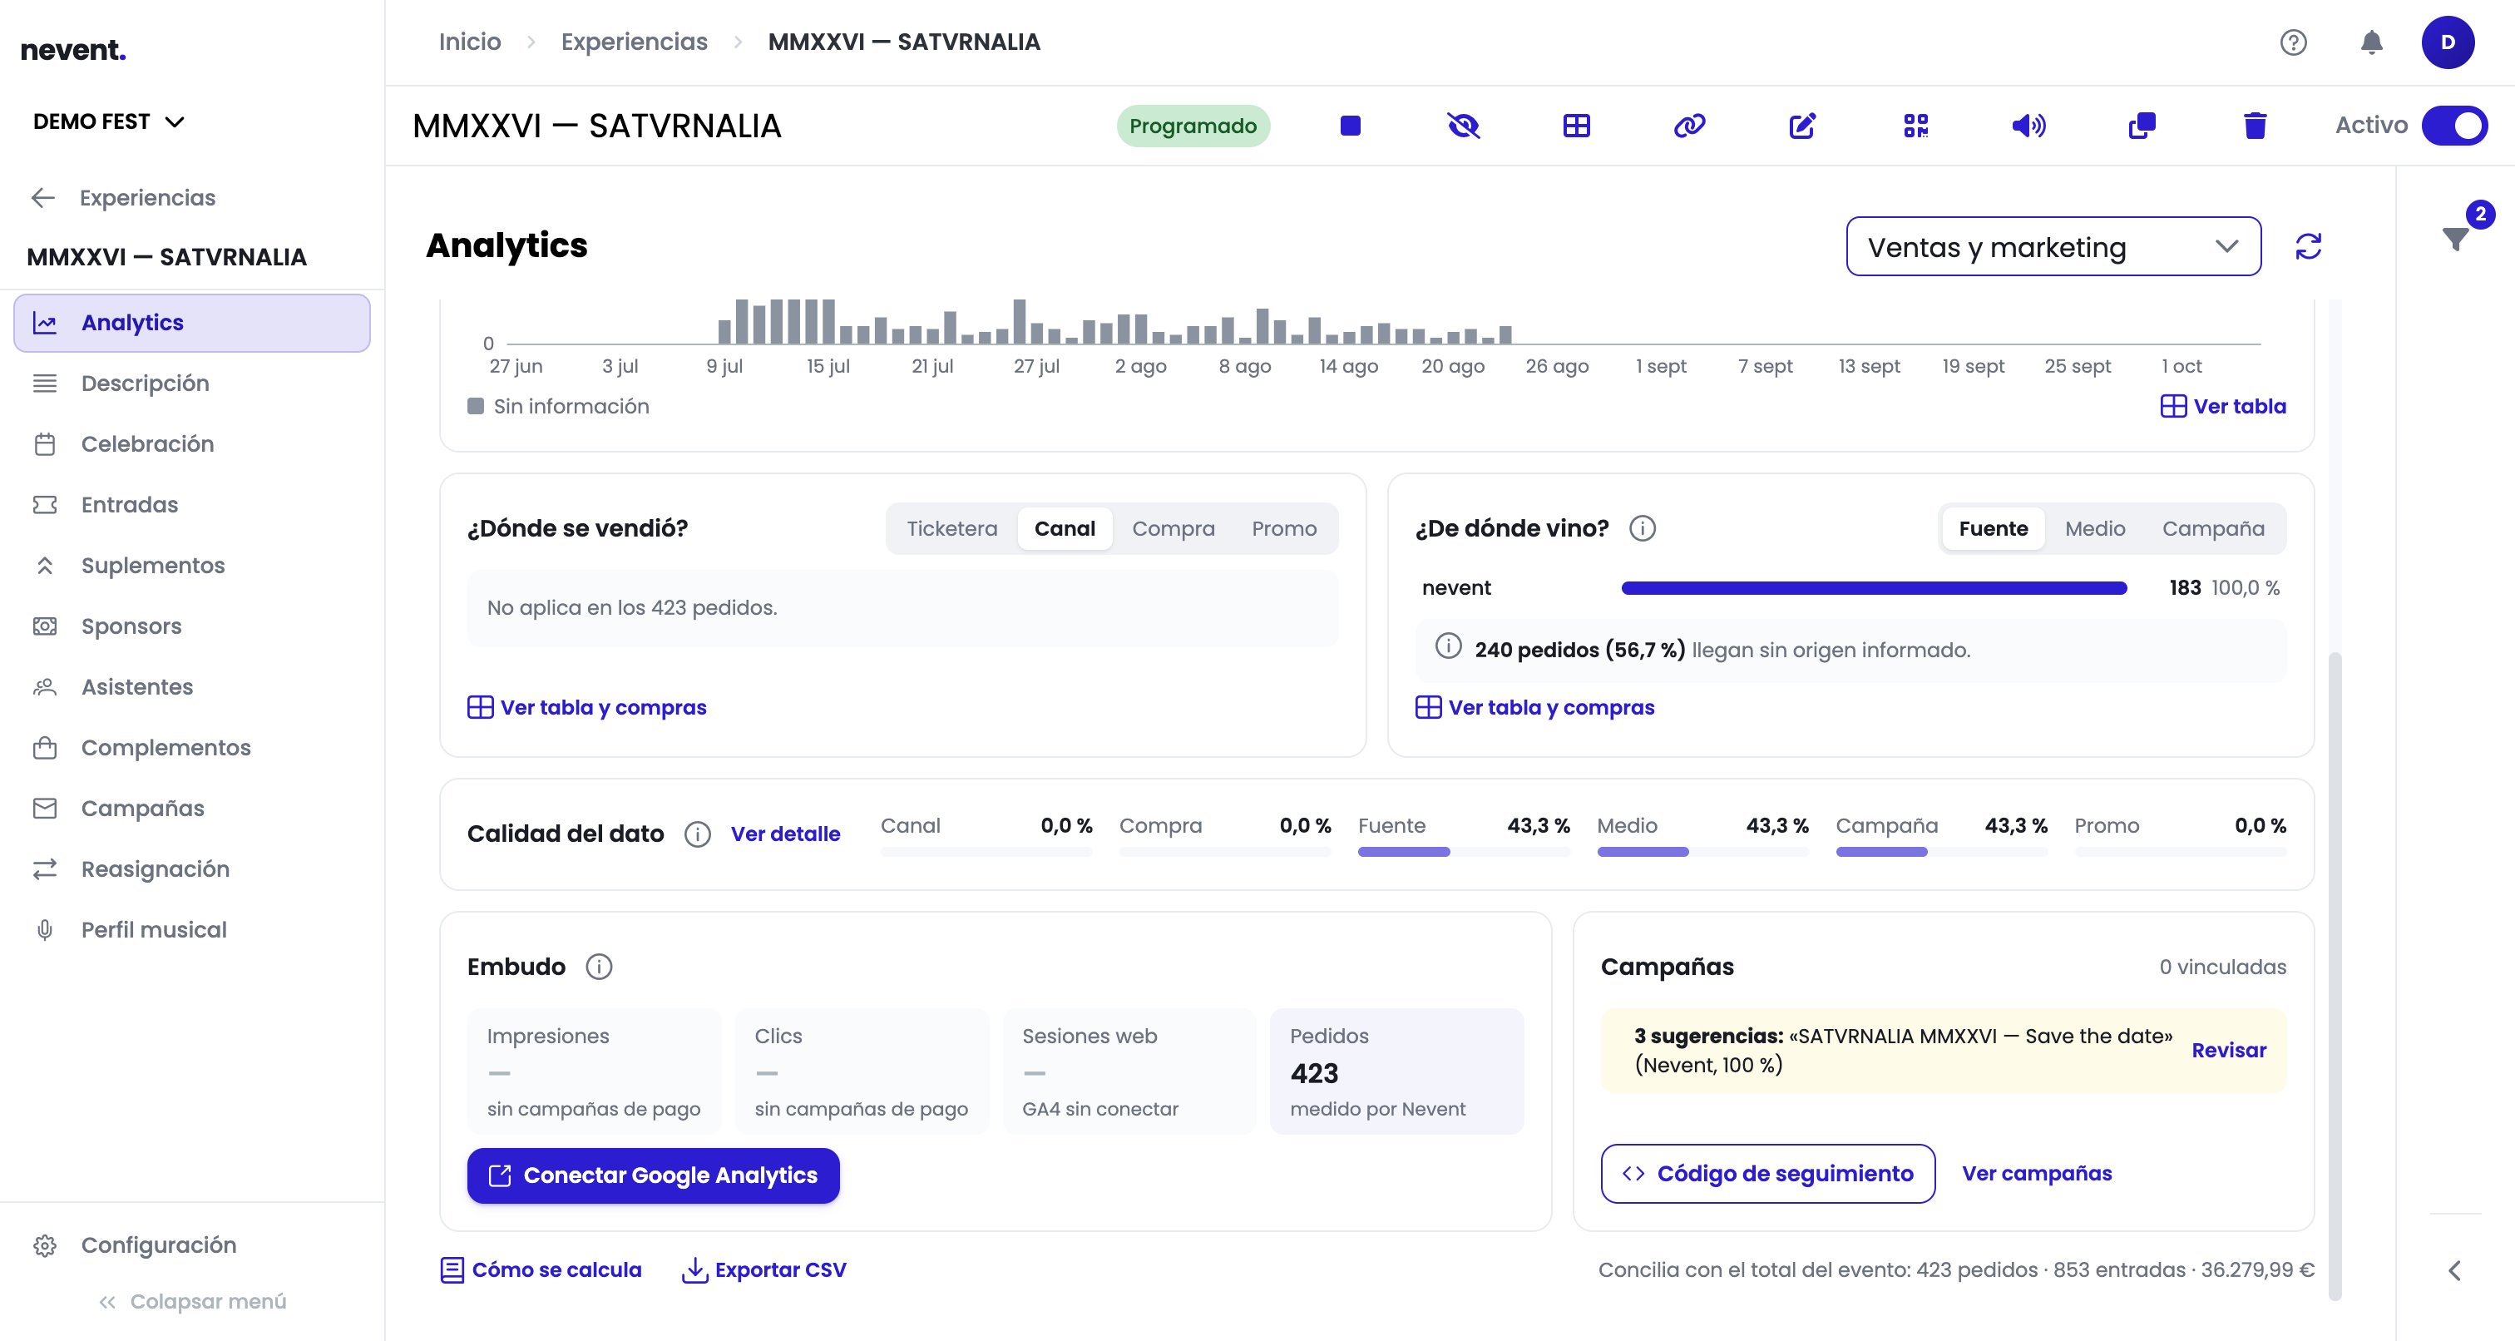
Task: Expand the DEMO FEST organization selector
Action: pyautogui.click(x=108, y=121)
